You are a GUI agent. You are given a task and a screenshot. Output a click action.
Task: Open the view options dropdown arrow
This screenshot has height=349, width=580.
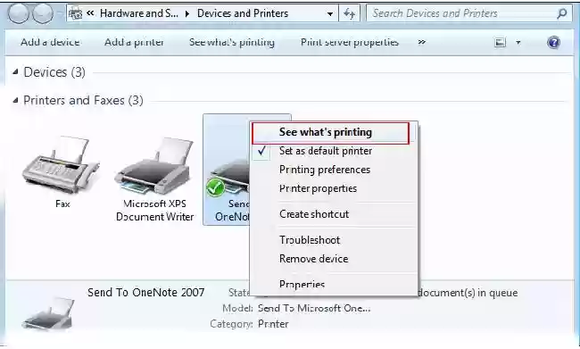pos(518,43)
